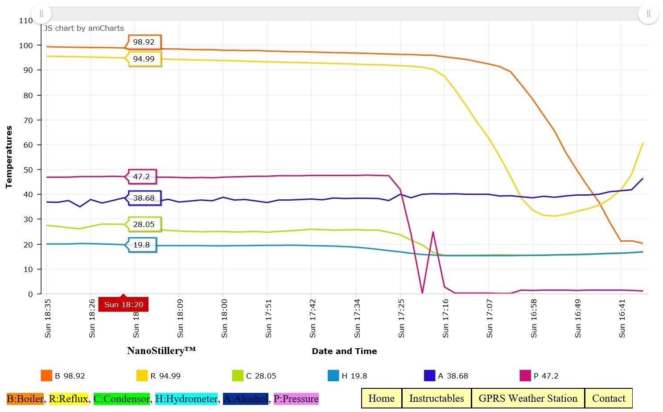Click the Sun 18:20 cursor time marker
The image size is (663, 412).
[124, 305]
